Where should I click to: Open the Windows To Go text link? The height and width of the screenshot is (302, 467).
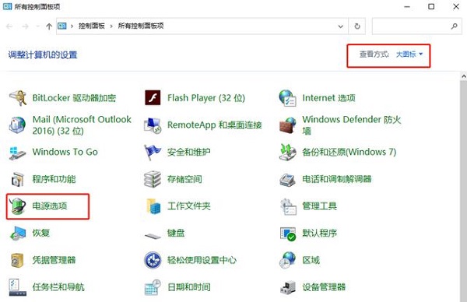[65, 152]
